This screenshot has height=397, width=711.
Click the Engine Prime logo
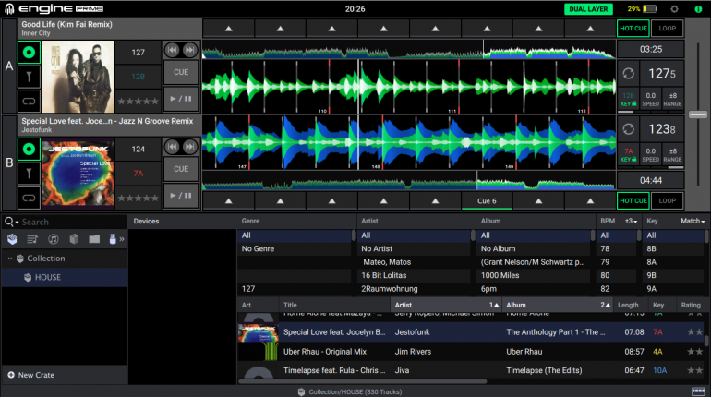(54, 8)
